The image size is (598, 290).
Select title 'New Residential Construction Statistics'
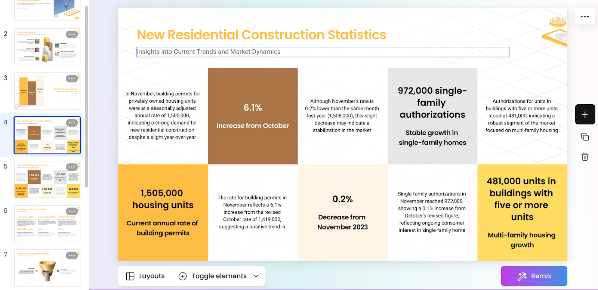click(x=262, y=35)
